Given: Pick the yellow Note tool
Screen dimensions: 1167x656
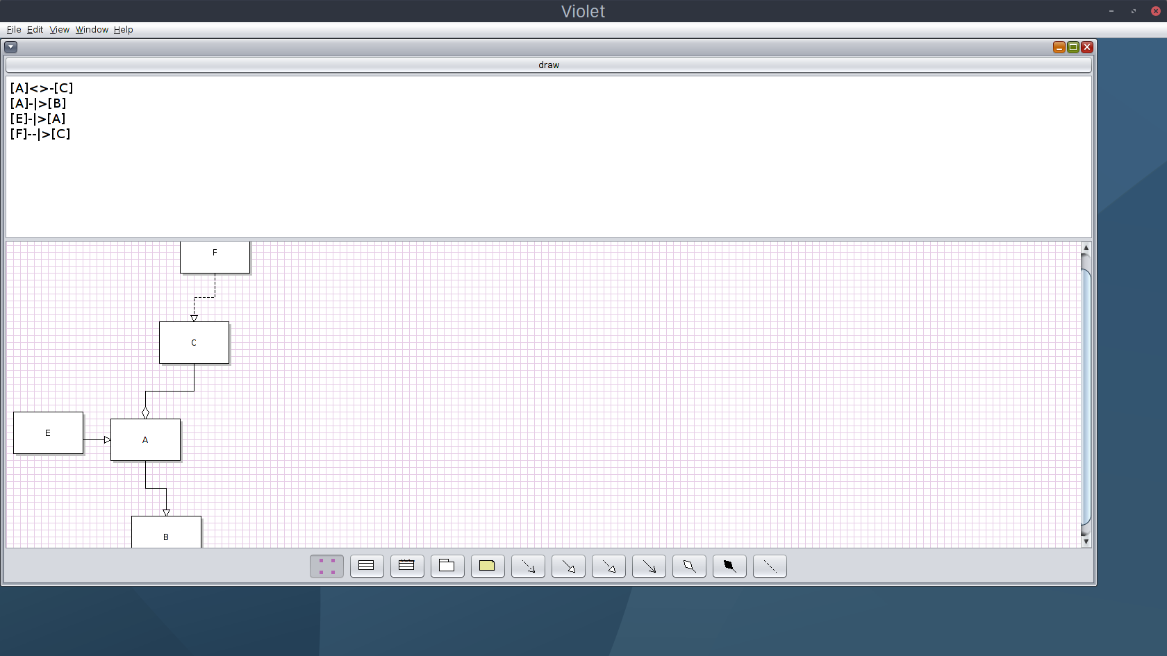Looking at the screenshot, I should tap(488, 566).
